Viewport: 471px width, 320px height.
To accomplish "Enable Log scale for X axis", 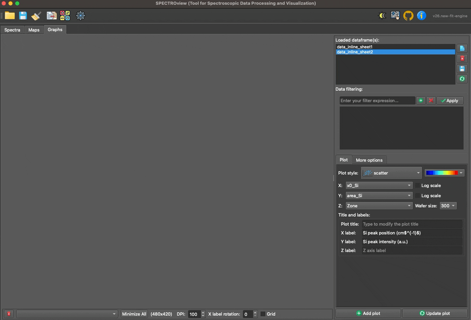I will [418, 185].
